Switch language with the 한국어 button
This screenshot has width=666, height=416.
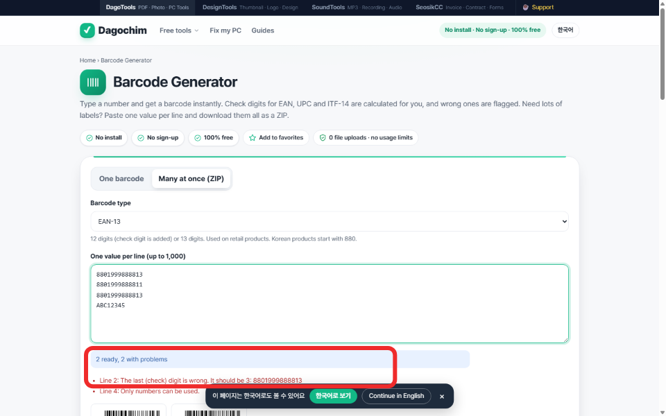point(565,30)
